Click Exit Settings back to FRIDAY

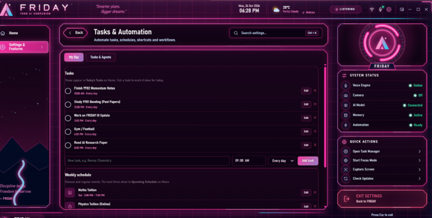(382, 199)
